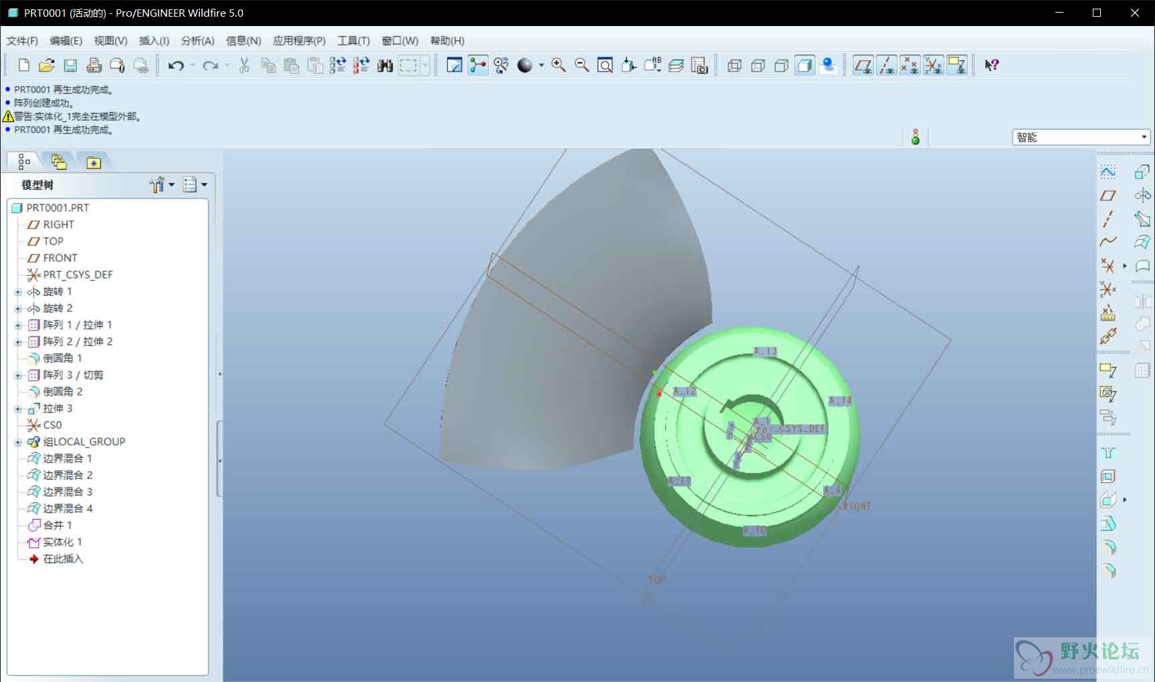Toggle coordinate systems display

point(933,65)
